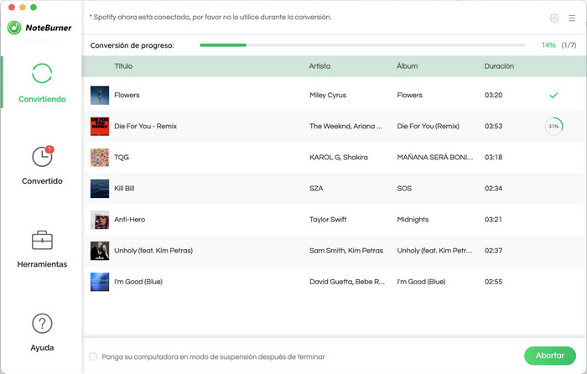Click duration 03:18
Viewport: 587px width, 374px height.
[493, 158]
